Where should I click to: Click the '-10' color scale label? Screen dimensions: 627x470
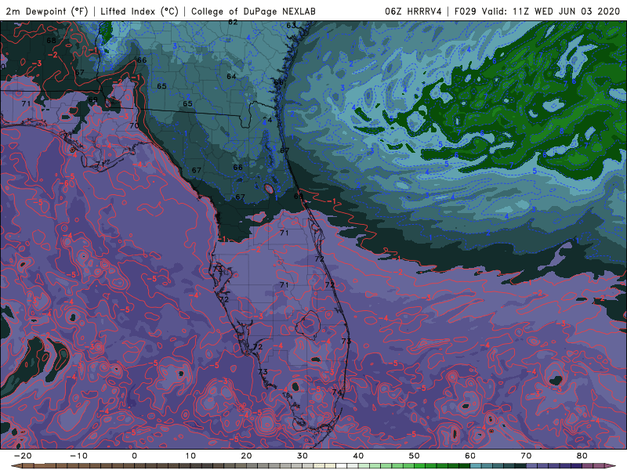(78, 456)
